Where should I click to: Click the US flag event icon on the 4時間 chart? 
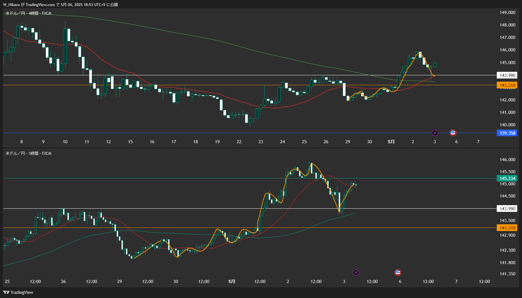pos(453,133)
